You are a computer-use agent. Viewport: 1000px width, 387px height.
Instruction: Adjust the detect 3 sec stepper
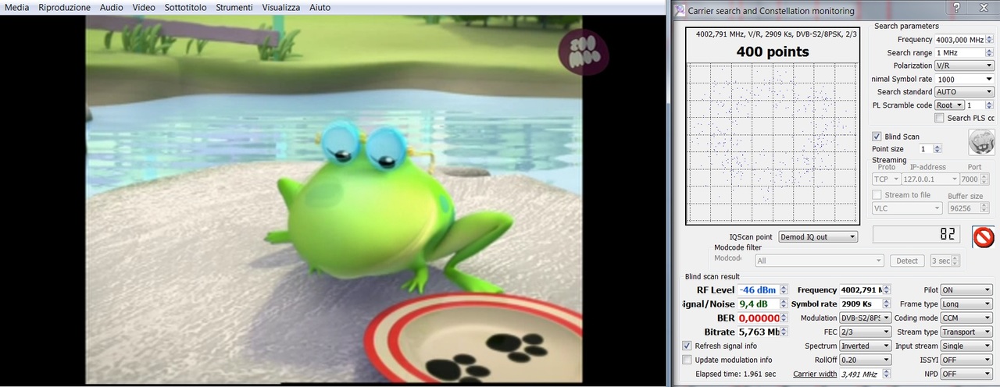point(955,261)
